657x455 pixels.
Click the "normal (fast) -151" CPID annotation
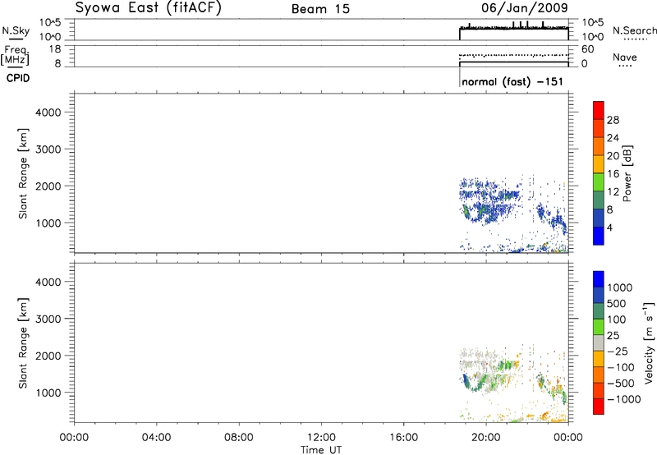(512, 81)
